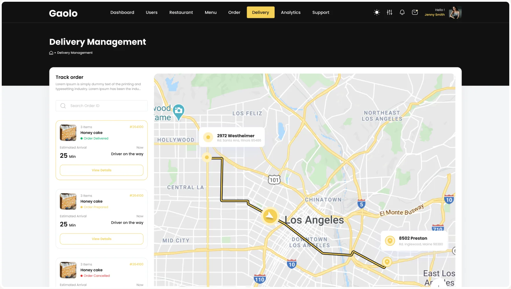This screenshot has height=289, width=511.
Task: Click the route start point marker
Action: coord(207,158)
